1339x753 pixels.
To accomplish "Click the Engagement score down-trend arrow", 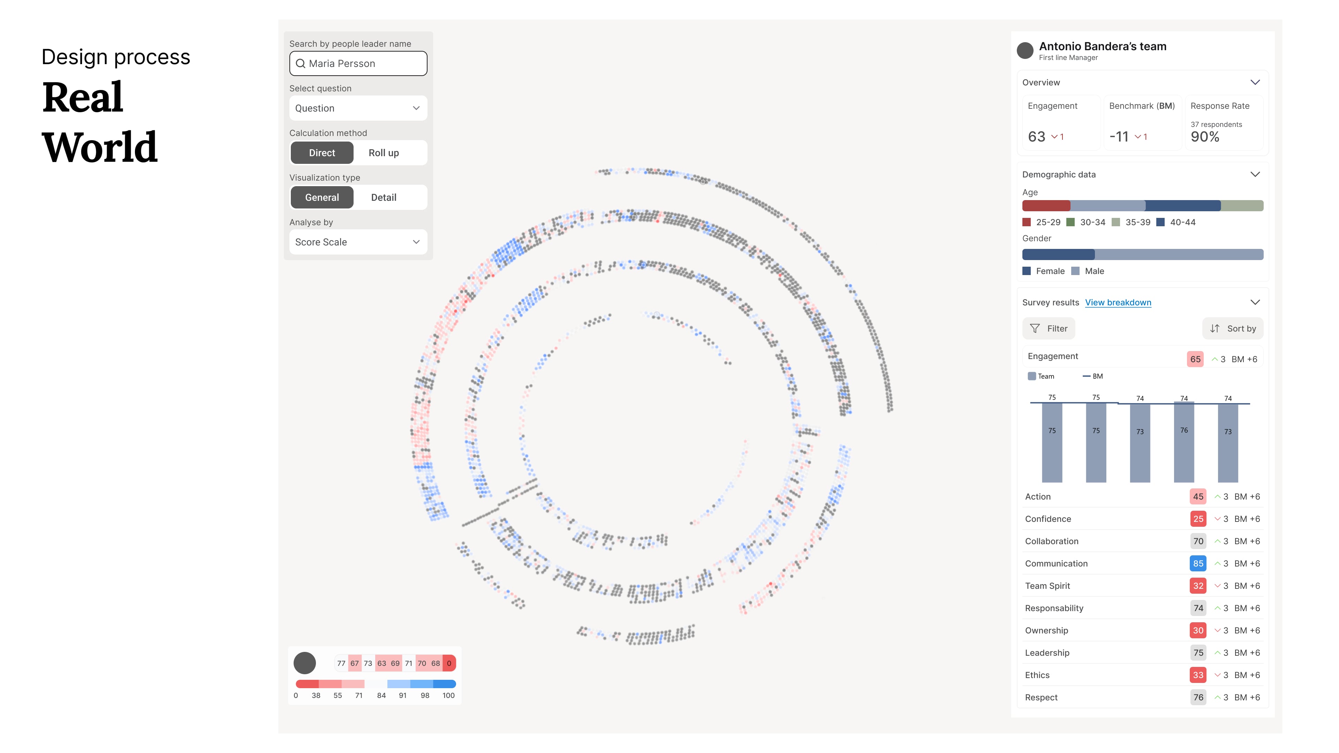I will pos(1054,137).
